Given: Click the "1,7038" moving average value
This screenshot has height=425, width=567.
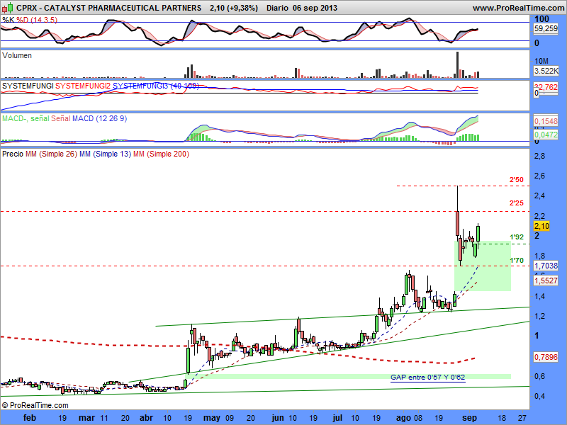Looking at the screenshot, I should tap(546, 266).
